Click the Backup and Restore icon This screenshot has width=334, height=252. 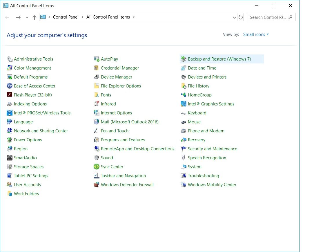[x=184, y=59]
